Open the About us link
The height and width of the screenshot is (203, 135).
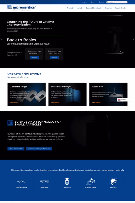(x=84, y=2)
